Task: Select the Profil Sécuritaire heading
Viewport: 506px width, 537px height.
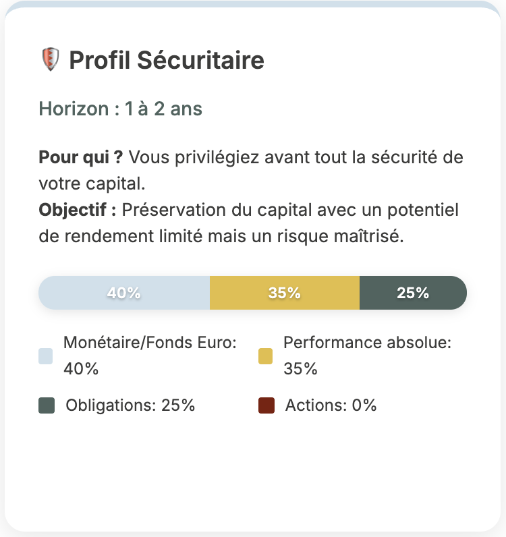Action: point(167,60)
